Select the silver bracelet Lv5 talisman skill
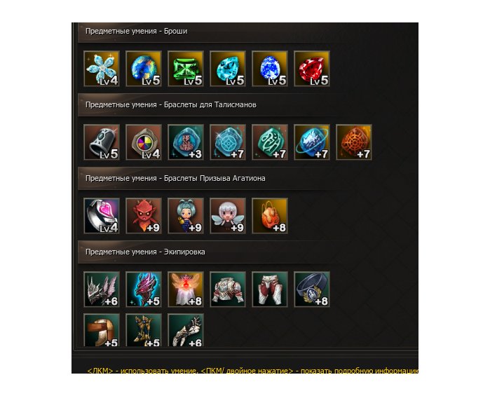Image resolution: width=490 pixels, height=396 pixels. tap(102, 142)
